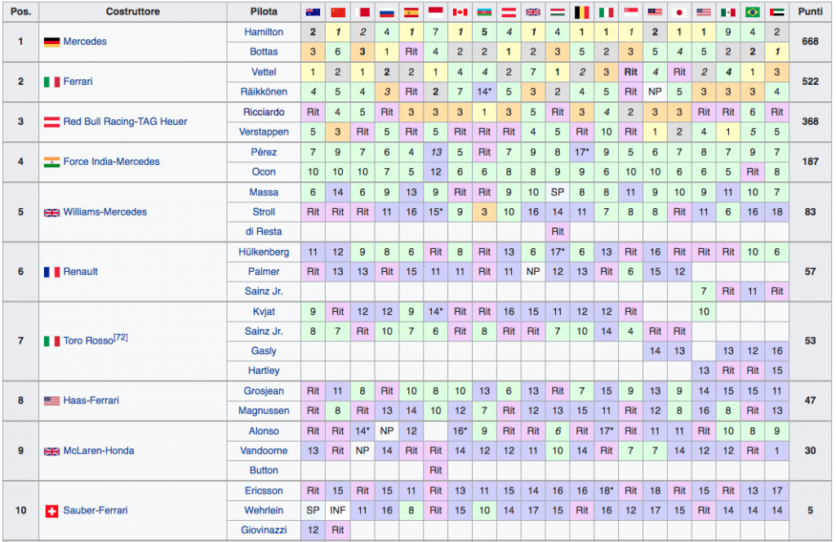Click the Brazil flag column header

(752, 11)
